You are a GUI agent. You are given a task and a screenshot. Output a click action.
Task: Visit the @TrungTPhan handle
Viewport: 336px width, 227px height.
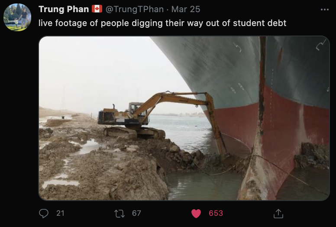pyautogui.click(x=135, y=9)
